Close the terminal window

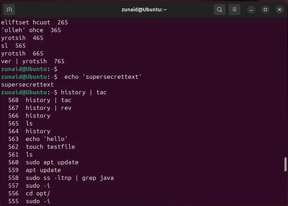(x=280, y=10)
